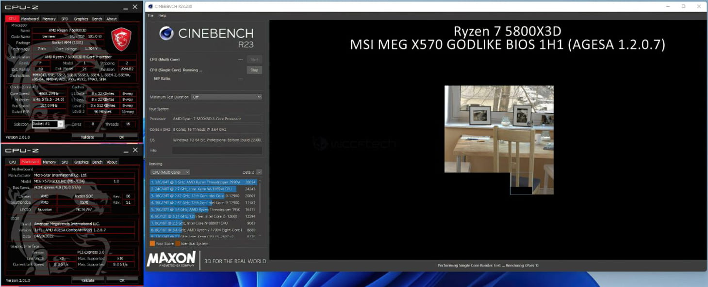Switch to Mainboard tab in upper CPU-Z window
The width and height of the screenshot is (708, 287).
click(x=30, y=19)
